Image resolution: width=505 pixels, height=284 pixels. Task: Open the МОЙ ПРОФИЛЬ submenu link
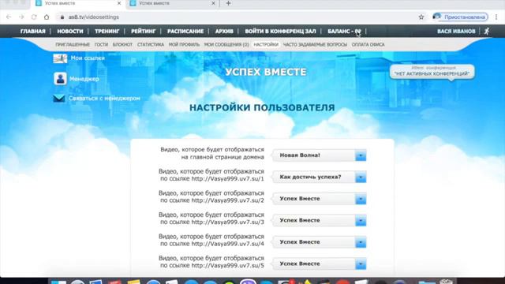point(184,45)
